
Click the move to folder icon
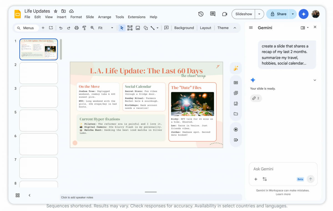[x=64, y=11]
